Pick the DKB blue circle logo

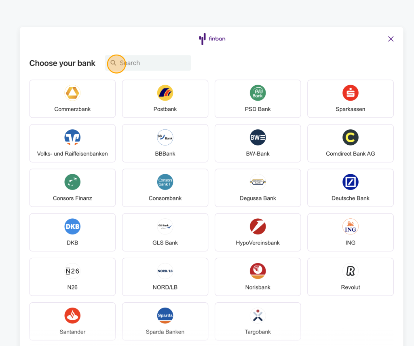tap(72, 227)
